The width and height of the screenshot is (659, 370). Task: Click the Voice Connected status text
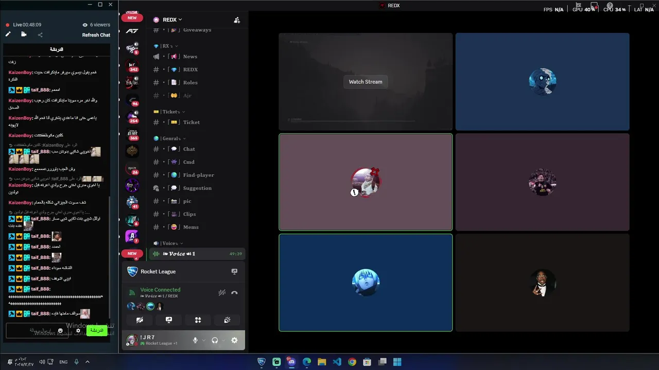point(160,290)
